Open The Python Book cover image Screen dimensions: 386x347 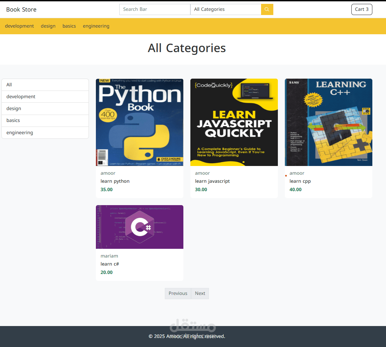pyautogui.click(x=140, y=122)
